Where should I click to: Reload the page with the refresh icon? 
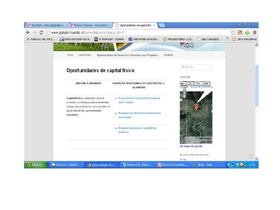pyautogui.click(x=41, y=33)
